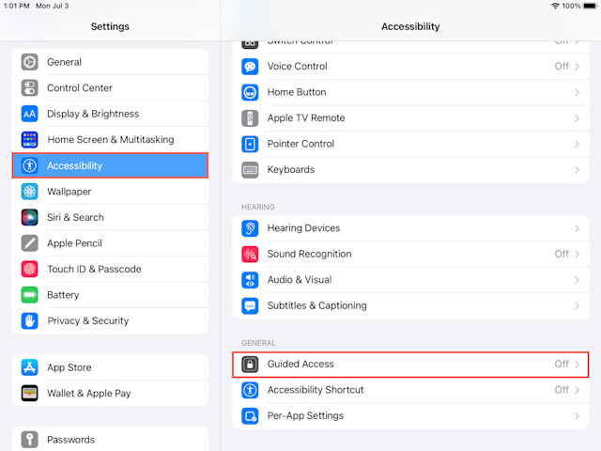Tap the Subtitles & Captioning icon
The height and width of the screenshot is (451, 601).
[250, 305]
